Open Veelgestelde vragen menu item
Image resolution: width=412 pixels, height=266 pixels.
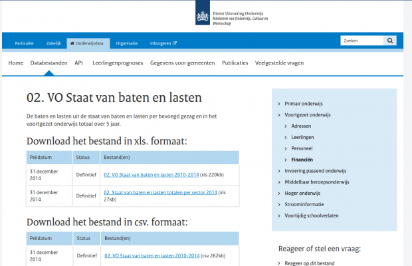pyautogui.click(x=279, y=63)
